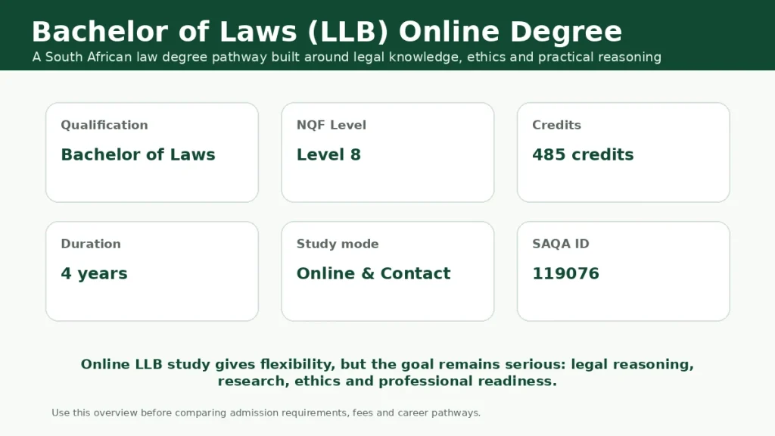Select the 'Online & Contact' value
The height and width of the screenshot is (436, 775).
tap(373, 273)
